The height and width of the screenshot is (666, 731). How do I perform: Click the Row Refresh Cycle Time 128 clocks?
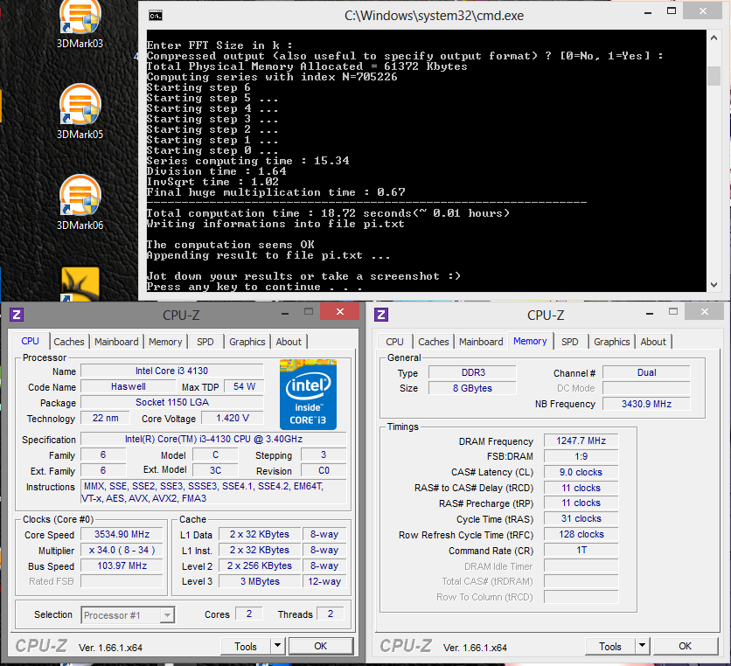[x=581, y=535]
